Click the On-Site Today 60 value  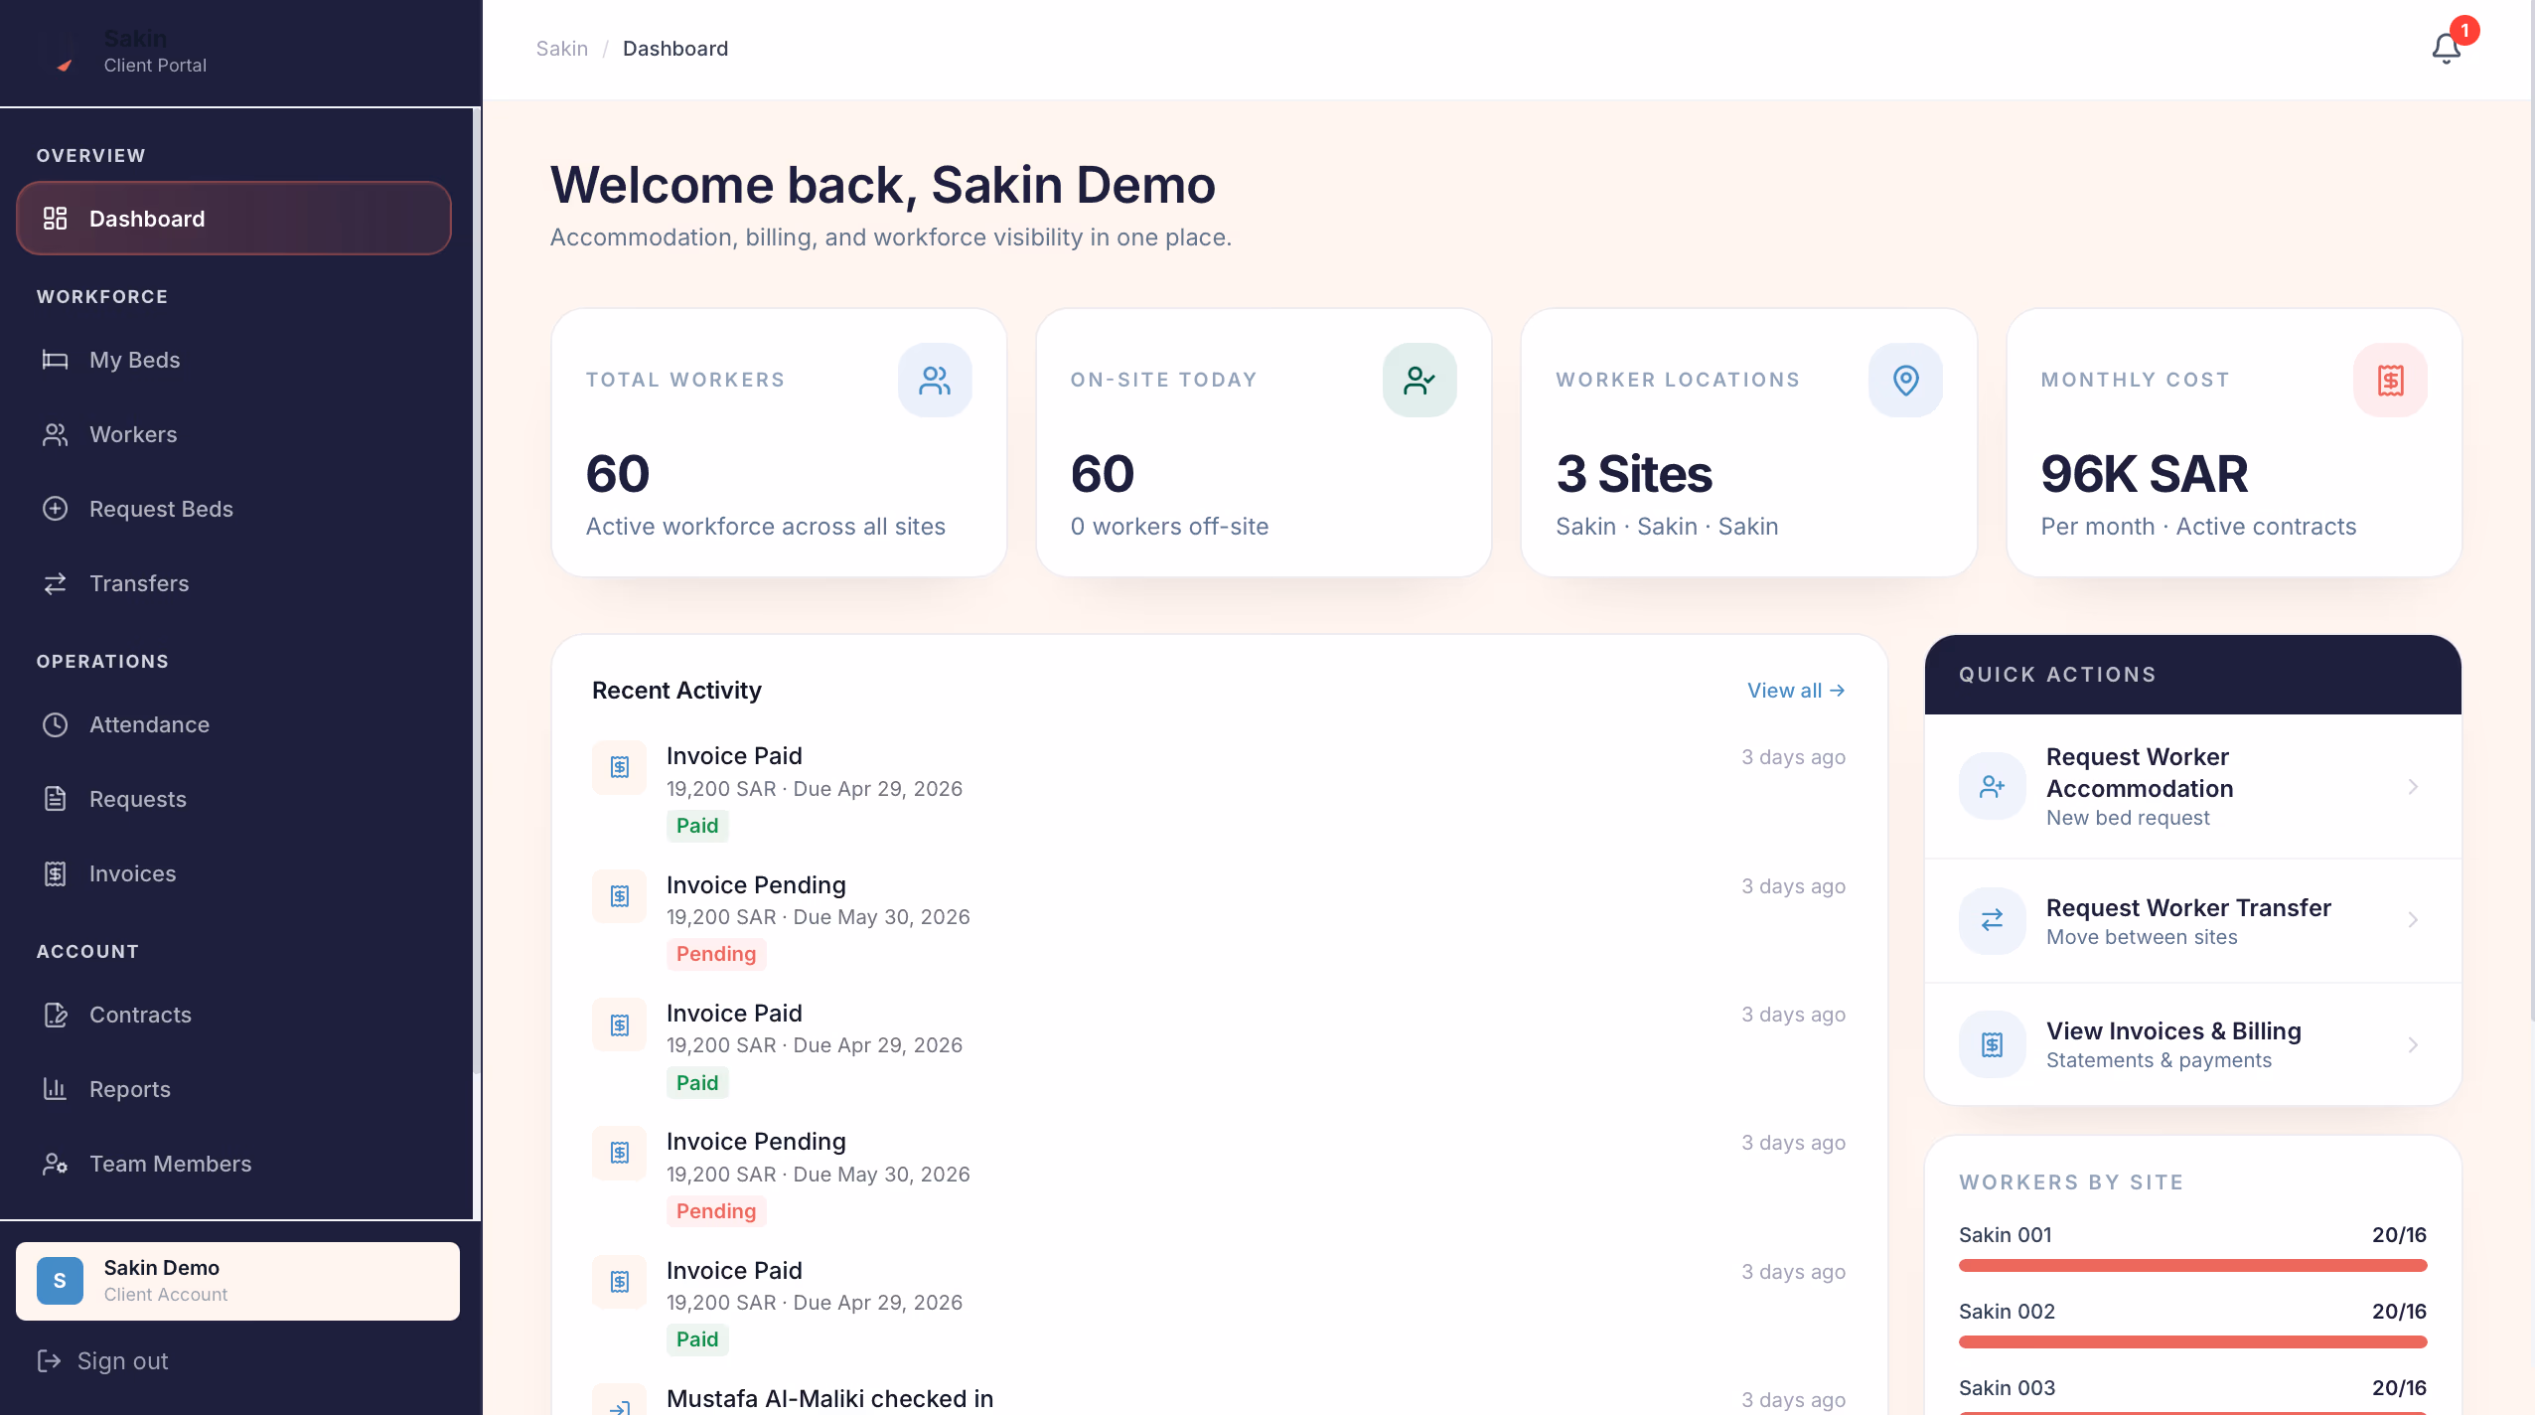pos(1102,473)
